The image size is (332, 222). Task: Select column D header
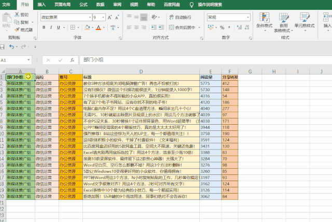pyautogui.click(x=141, y=71)
